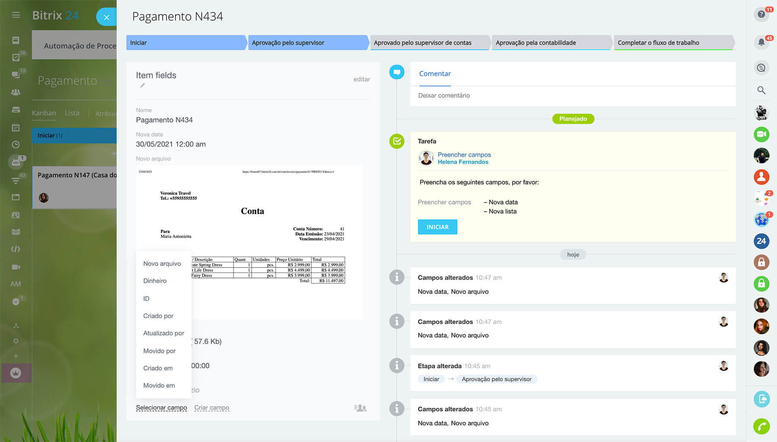This screenshot has width=777, height=442.
Task: Open the 'Selecionar campo' dropdown
Action: [x=161, y=408]
